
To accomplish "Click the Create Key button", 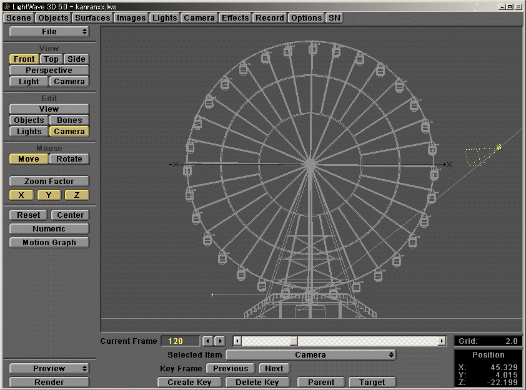I will 189,382.
